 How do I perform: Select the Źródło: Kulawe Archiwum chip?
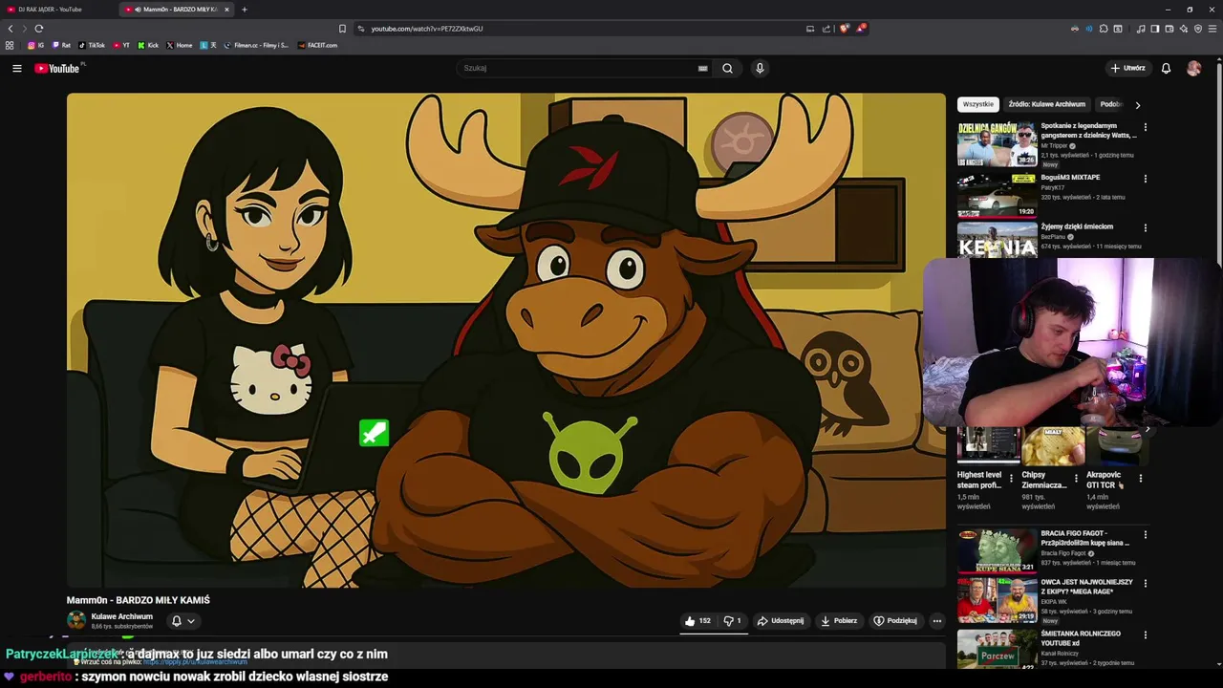point(1046,104)
